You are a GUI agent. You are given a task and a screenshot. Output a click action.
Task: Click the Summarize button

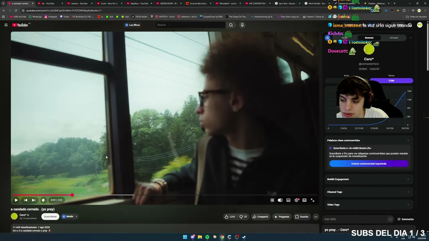pos(406,219)
